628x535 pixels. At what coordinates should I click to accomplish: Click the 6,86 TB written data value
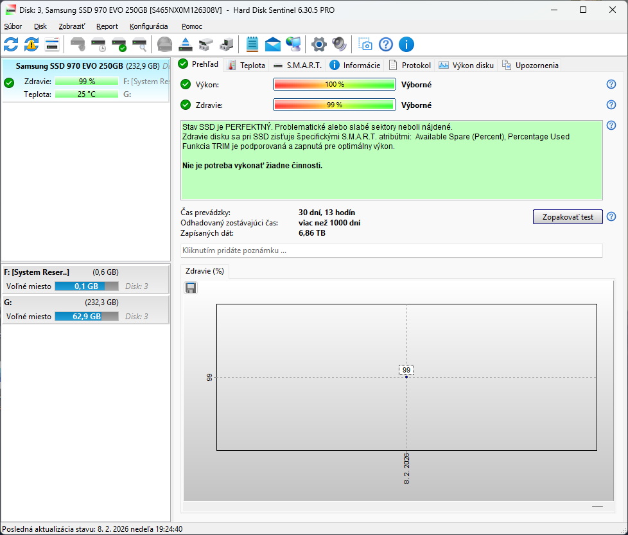point(312,233)
